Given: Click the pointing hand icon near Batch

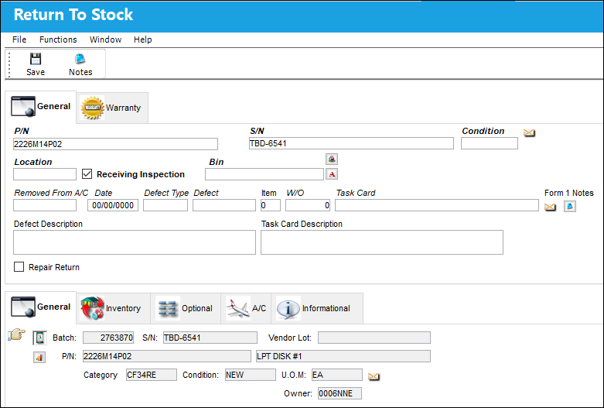Looking at the screenshot, I should [16, 334].
